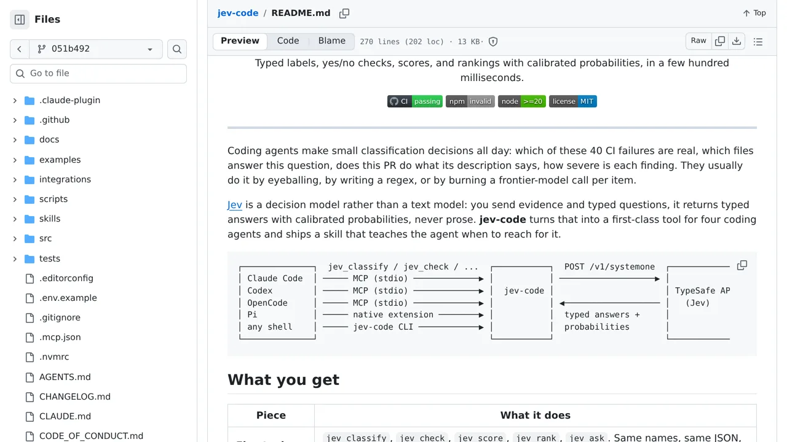The image size is (787, 442).
Task: Click the CI passing badge
Action: coord(415,101)
